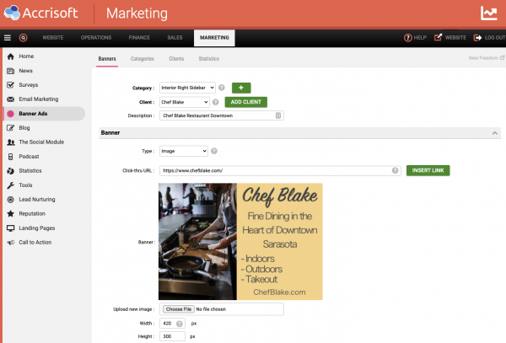Switch to the Clients tab

(176, 59)
